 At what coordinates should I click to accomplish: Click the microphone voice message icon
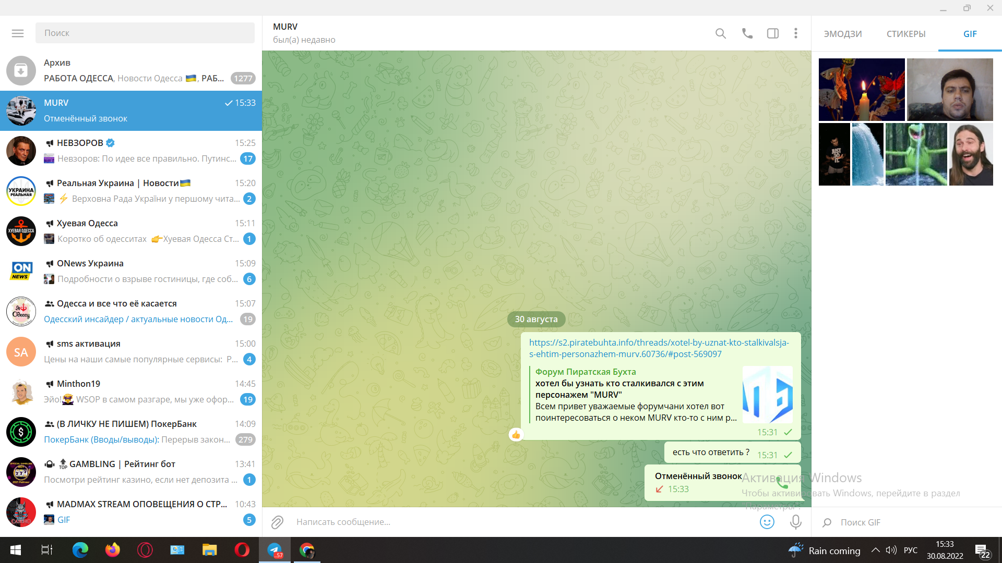coord(795,522)
